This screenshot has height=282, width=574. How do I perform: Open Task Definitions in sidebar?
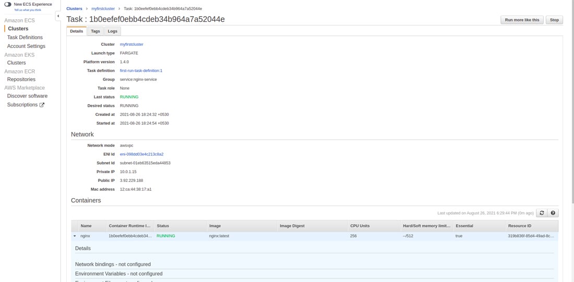point(25,38)
